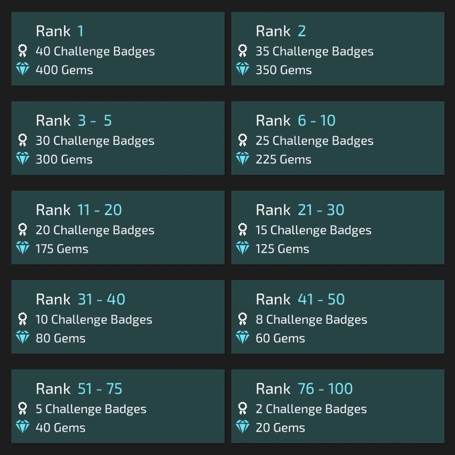Select the Rank 1 reward card
Viewport: 455px width, 455px height.
118,48
